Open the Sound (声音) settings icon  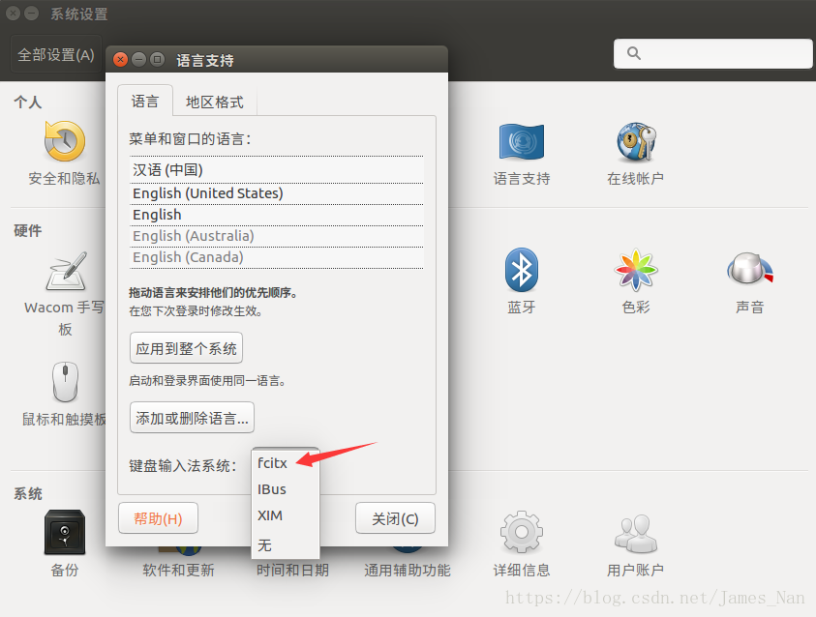click(749, 269)
